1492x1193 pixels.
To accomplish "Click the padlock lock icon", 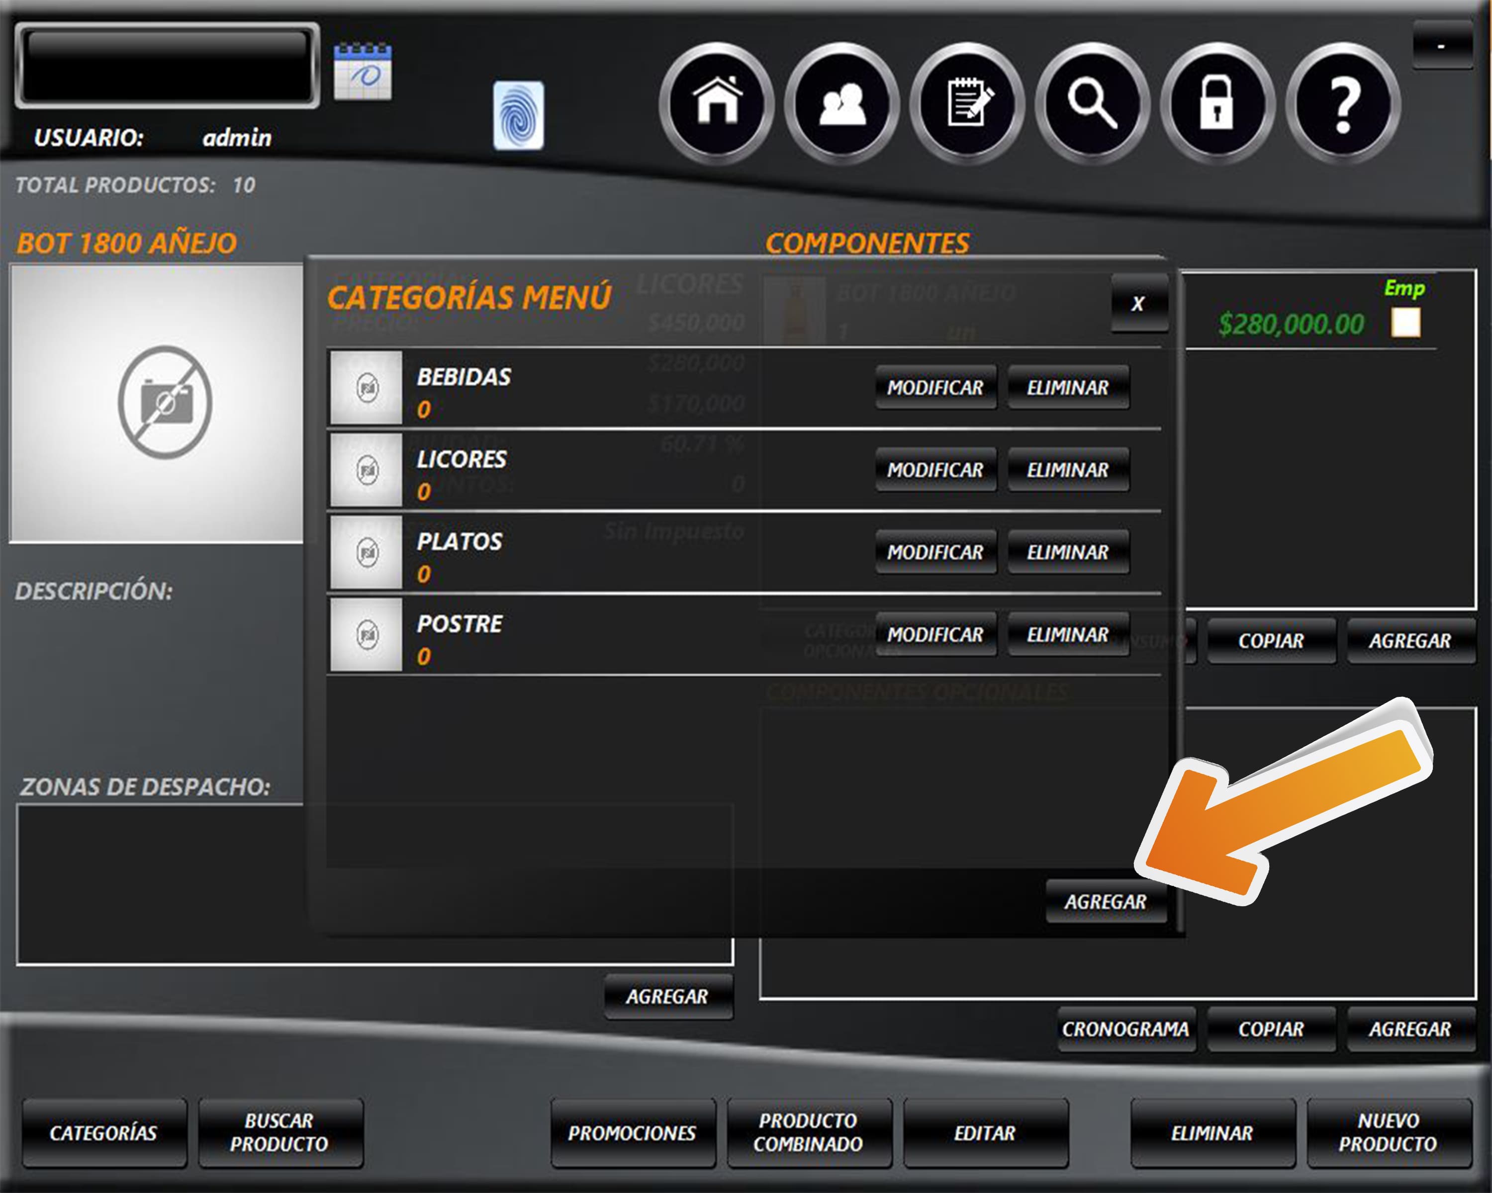I will click(x=1217, y=104).
